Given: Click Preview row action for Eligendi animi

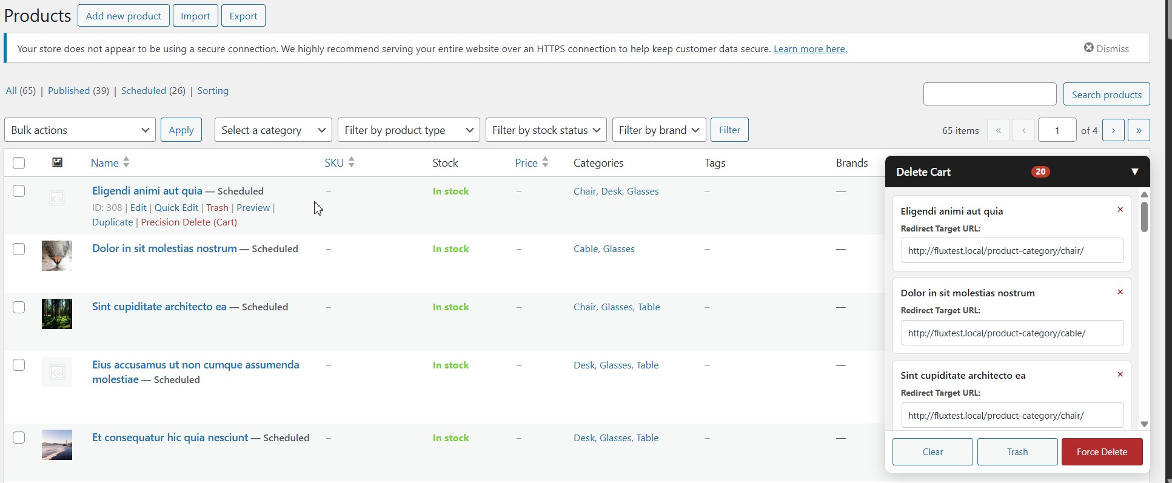Looking at the screenshot, I should 253,207.
